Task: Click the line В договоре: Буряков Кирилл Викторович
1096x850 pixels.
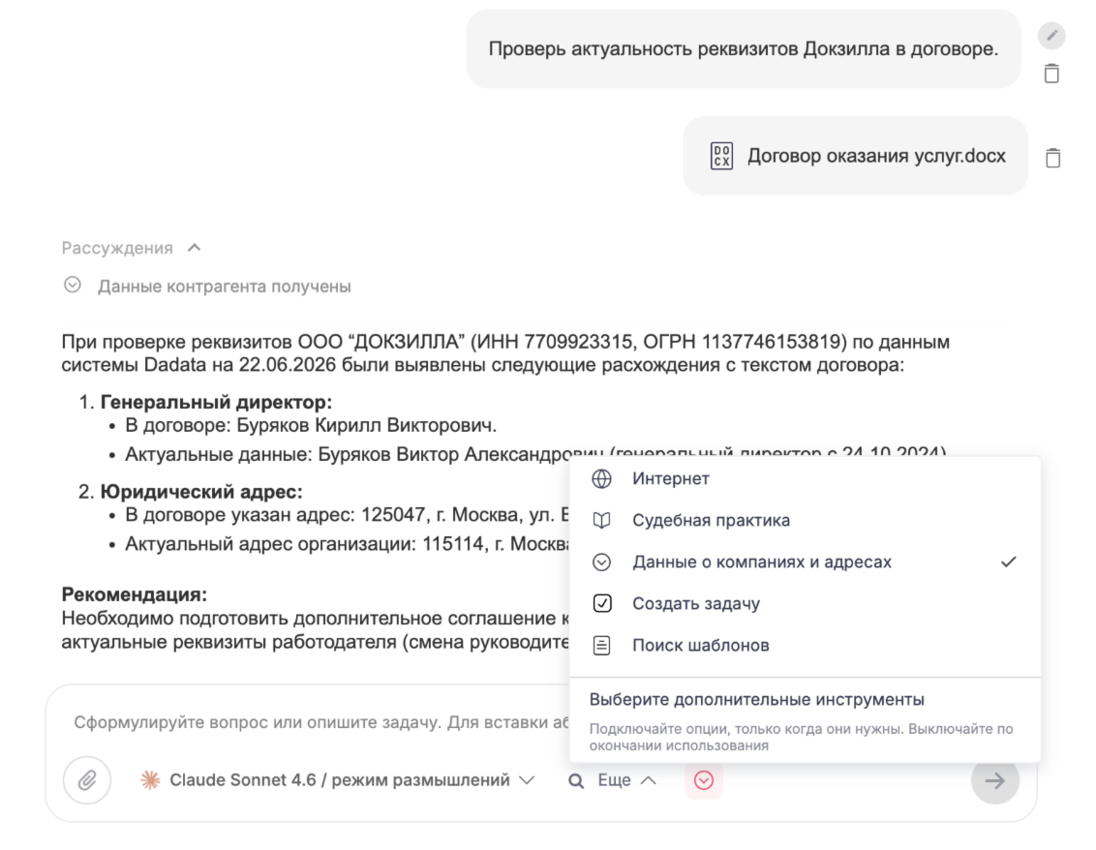Action: (x=311, y=425)
